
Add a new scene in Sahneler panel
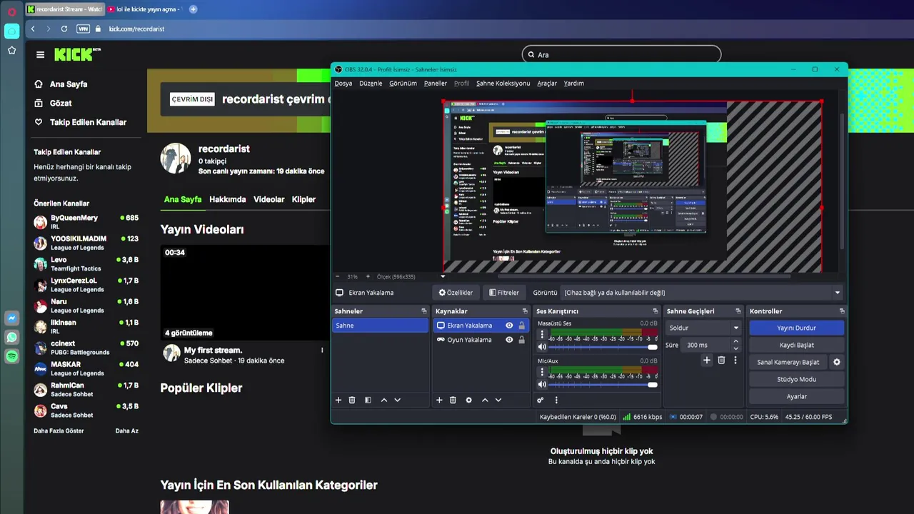pos(338,400)
